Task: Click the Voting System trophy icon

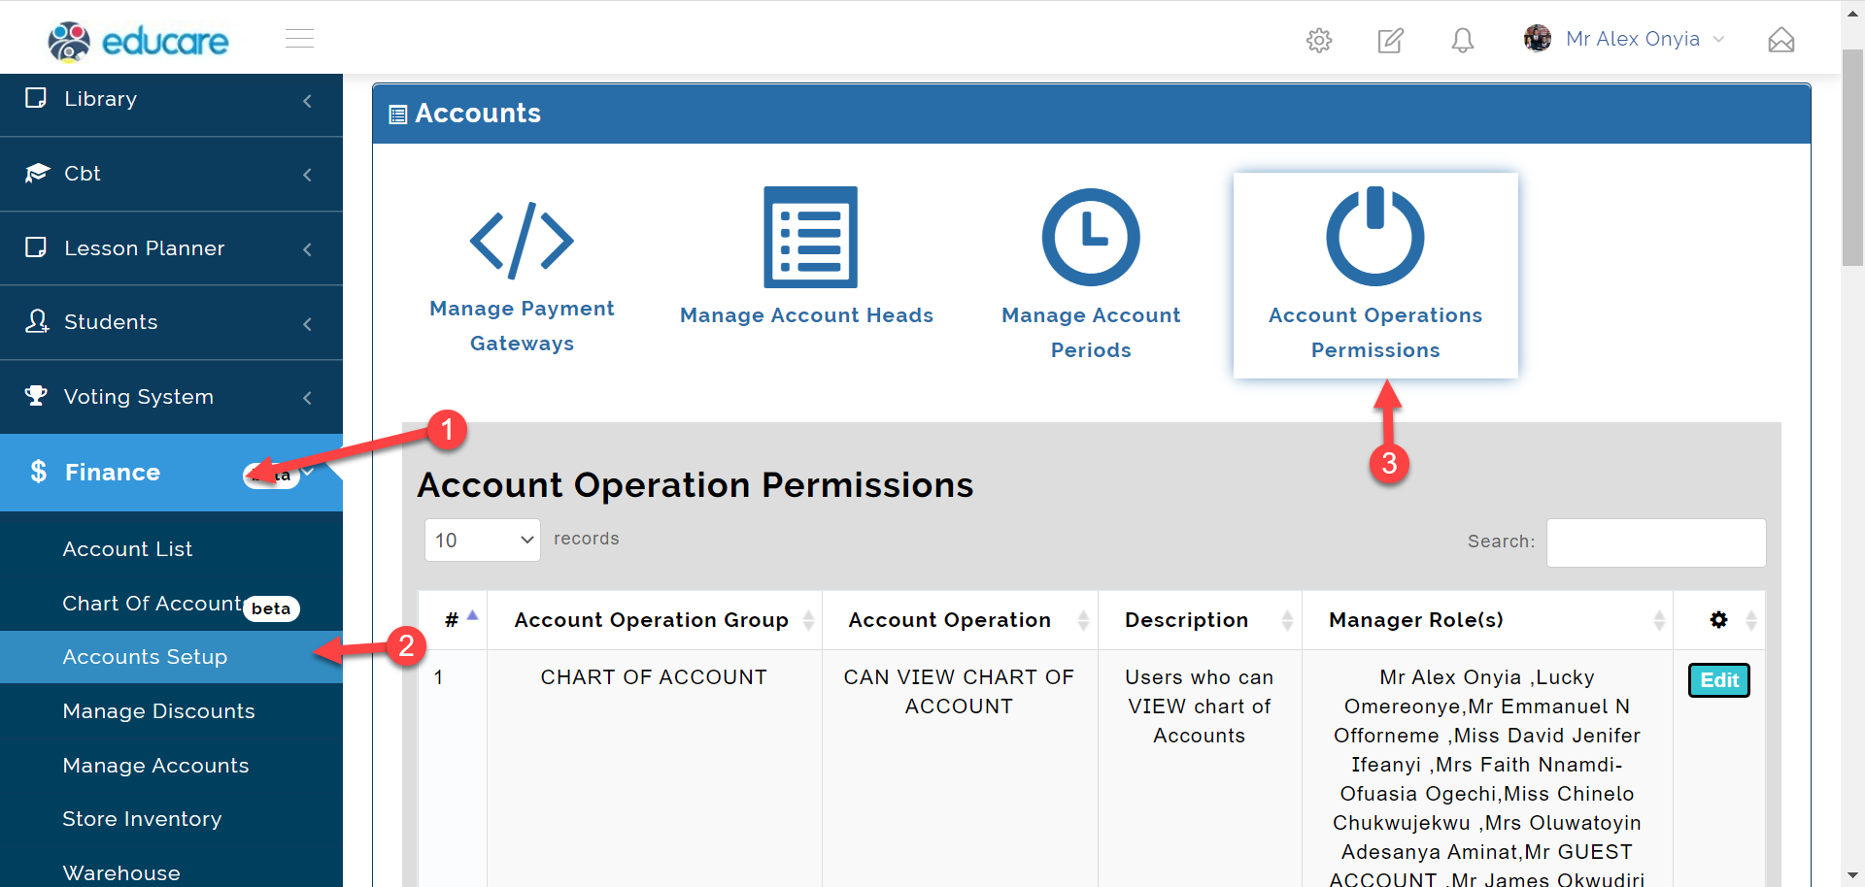Action: point(36,396)
